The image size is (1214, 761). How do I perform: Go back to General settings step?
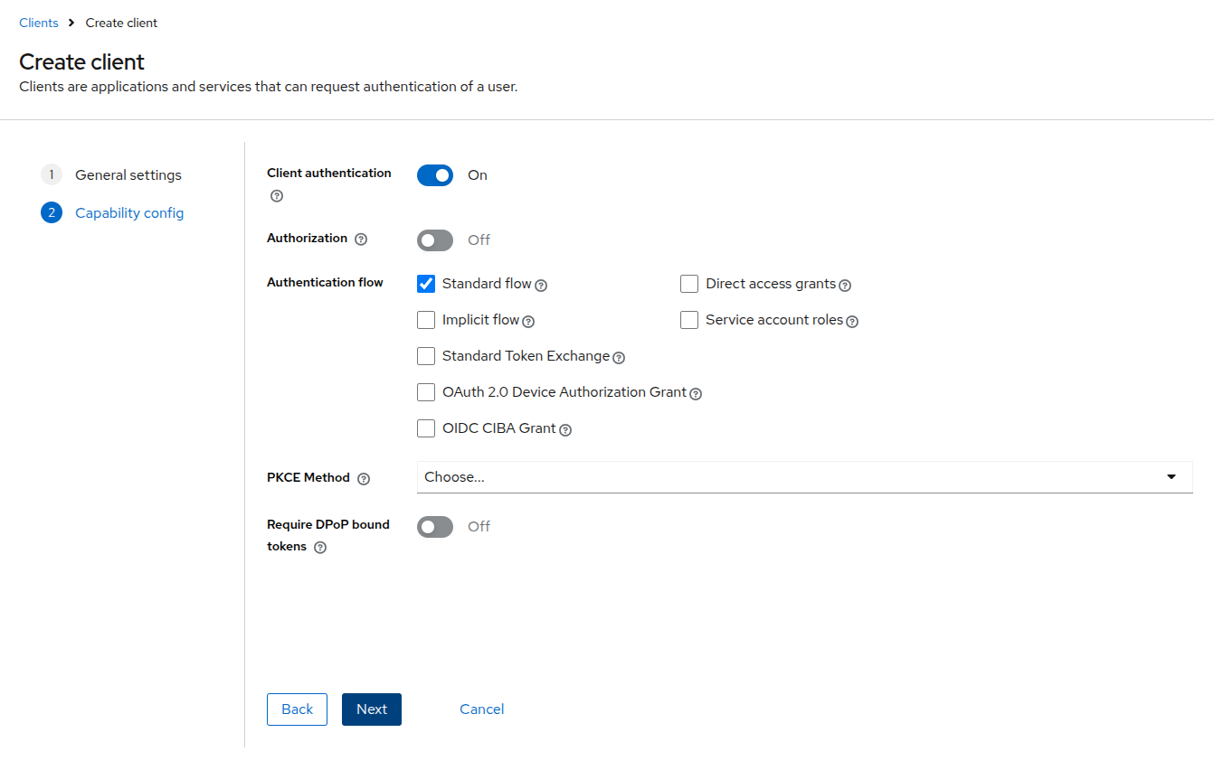129,174
